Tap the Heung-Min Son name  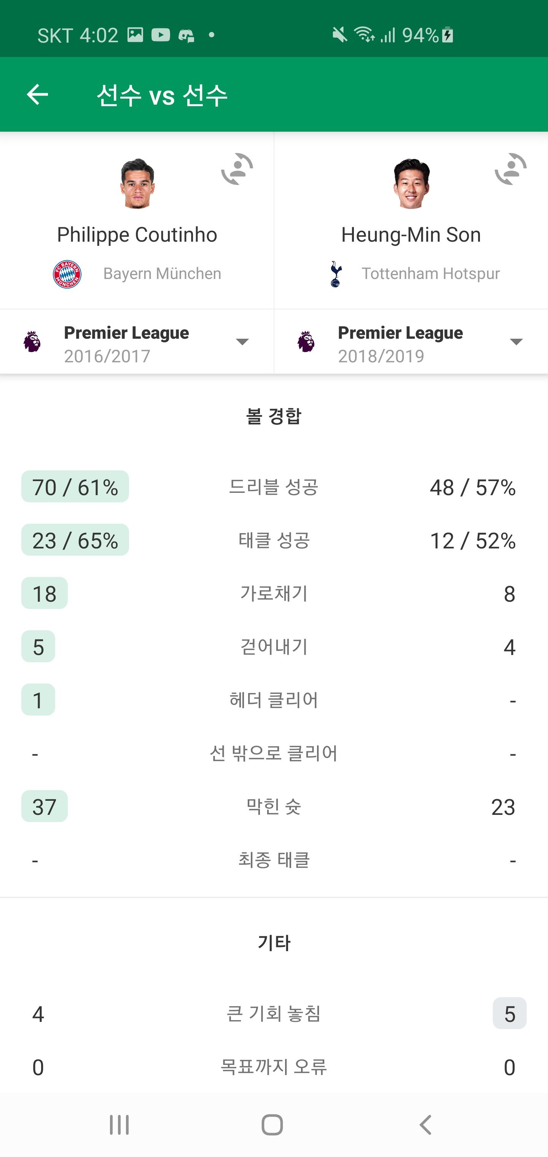411,234
